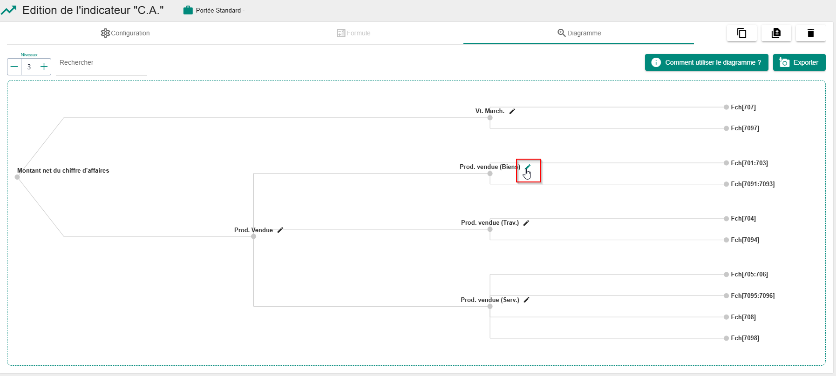836x376 pixels.
Task: Click pencil icon next to Prod. vendue (Biens)
Action: [528, 167]
